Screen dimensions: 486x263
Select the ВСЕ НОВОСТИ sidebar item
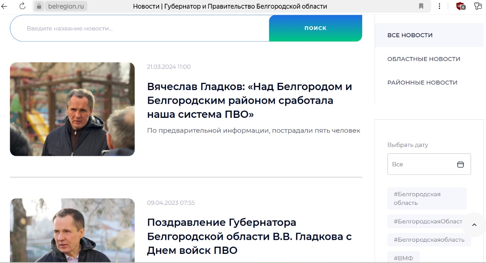click(x=429, y=35)
